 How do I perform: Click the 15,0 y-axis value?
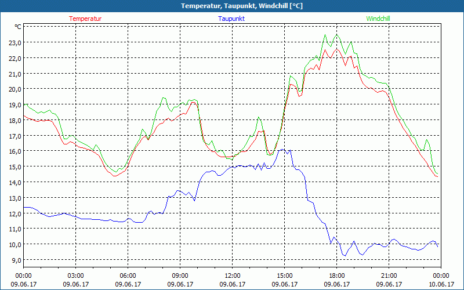pyautogui.click(x=14, y=167)
